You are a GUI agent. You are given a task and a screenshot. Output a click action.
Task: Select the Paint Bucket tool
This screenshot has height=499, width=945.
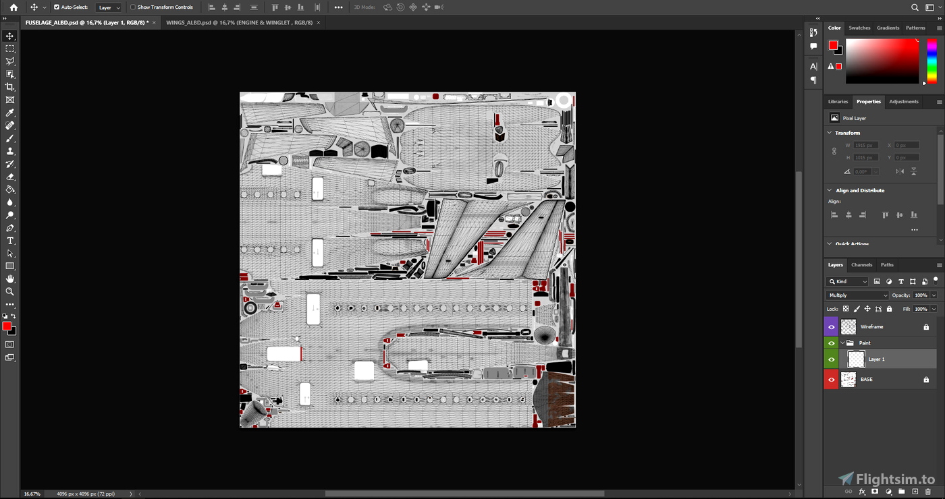[10, 189]
